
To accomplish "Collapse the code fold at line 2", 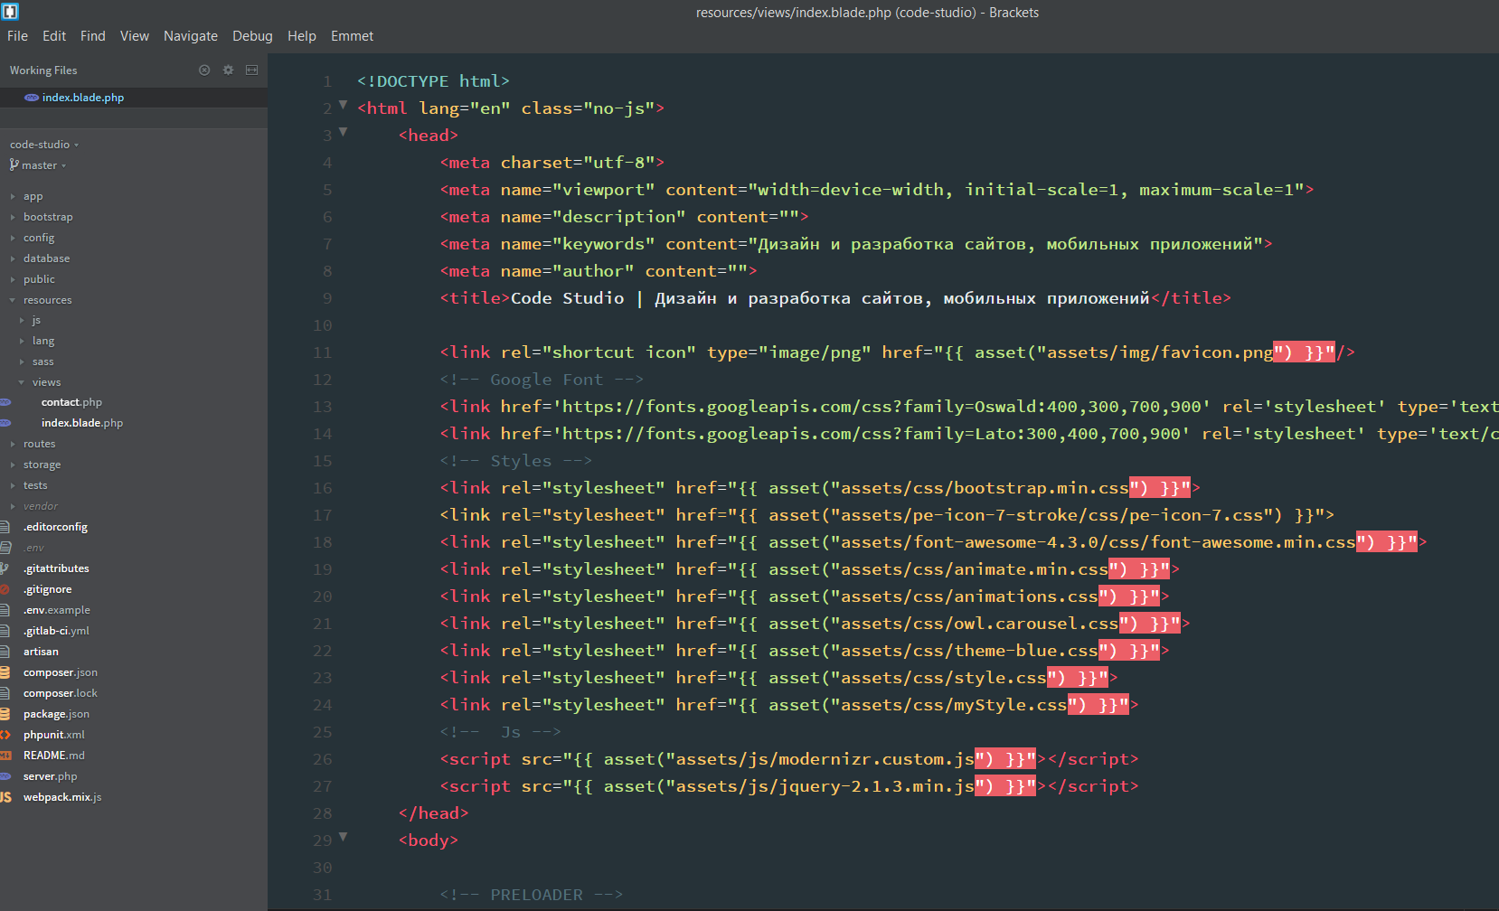I will coord(343,104).
